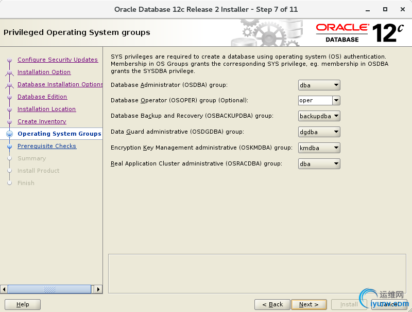Screen dimensions: 412x312
Task: Click the Database Backup and Recovery group label
Action: point(192,116)
